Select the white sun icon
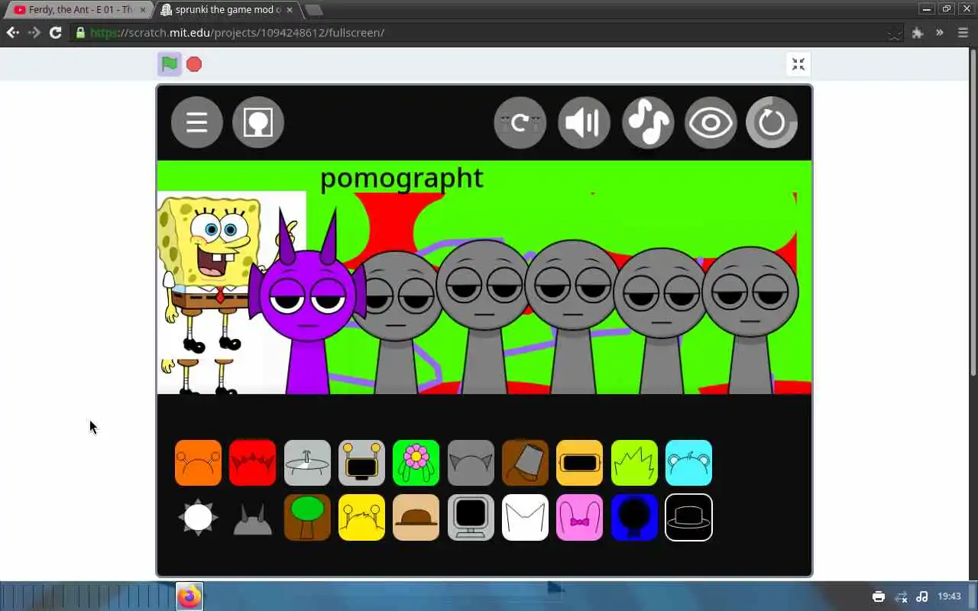The width and height of the screenshot is (978, 611). tap(198, 517)
